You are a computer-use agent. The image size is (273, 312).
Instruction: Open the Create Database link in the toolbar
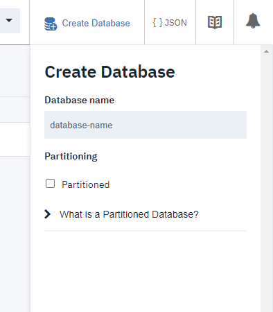[x=96, y=23]
